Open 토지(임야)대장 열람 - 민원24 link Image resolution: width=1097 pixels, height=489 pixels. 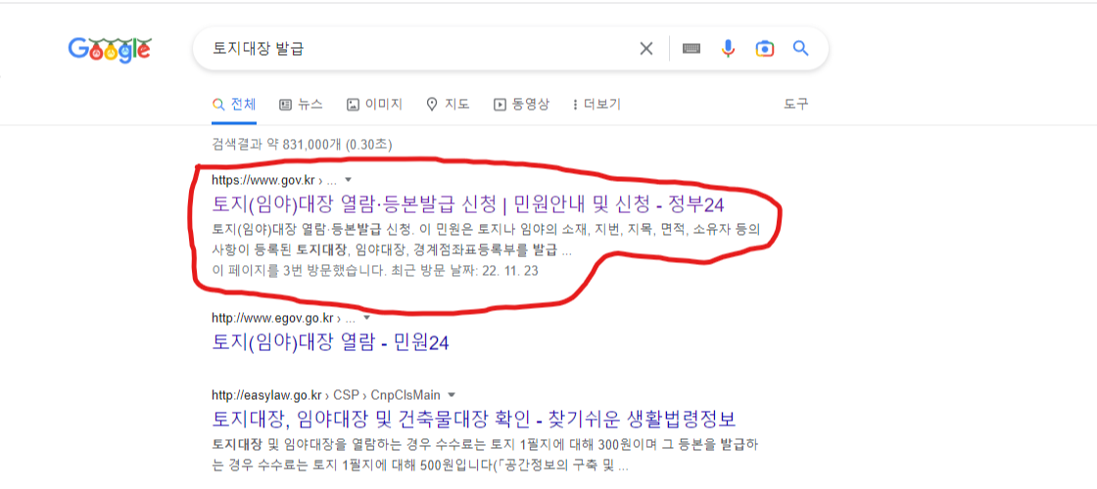pos(330,343)
